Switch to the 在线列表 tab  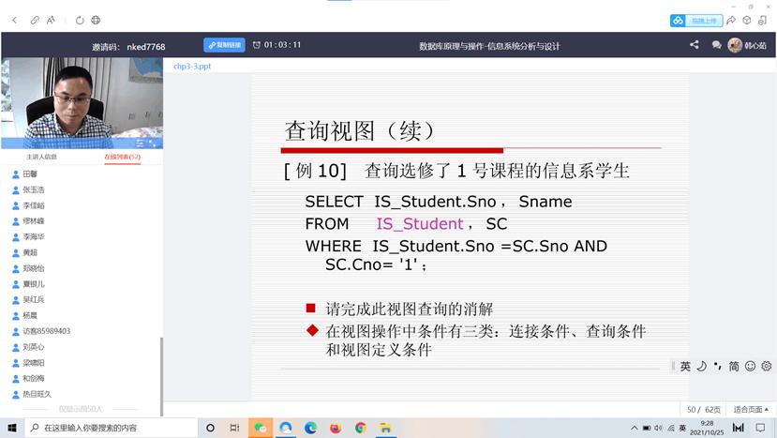click(x=122, y=157)
